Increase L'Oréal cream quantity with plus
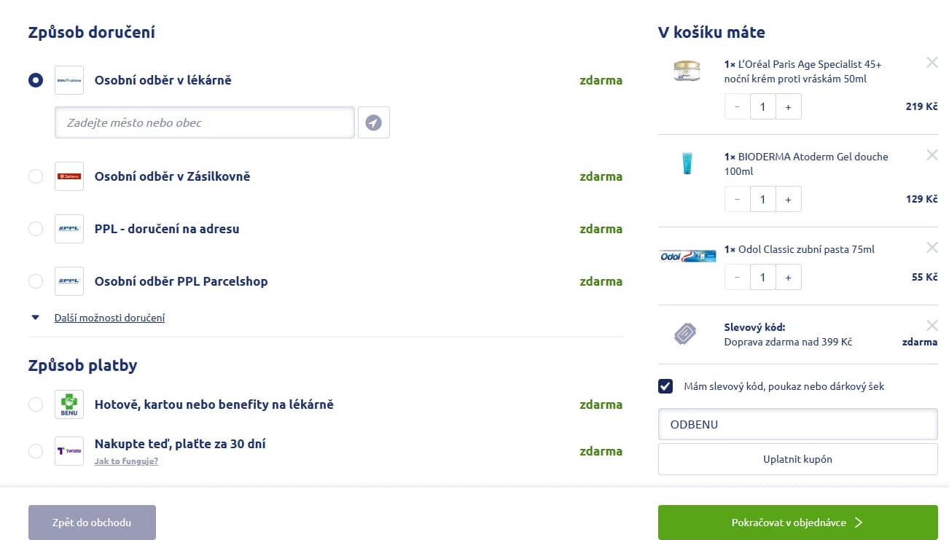Image resolution: width=949 pixels, height=540 pixels. coord(788,106)
